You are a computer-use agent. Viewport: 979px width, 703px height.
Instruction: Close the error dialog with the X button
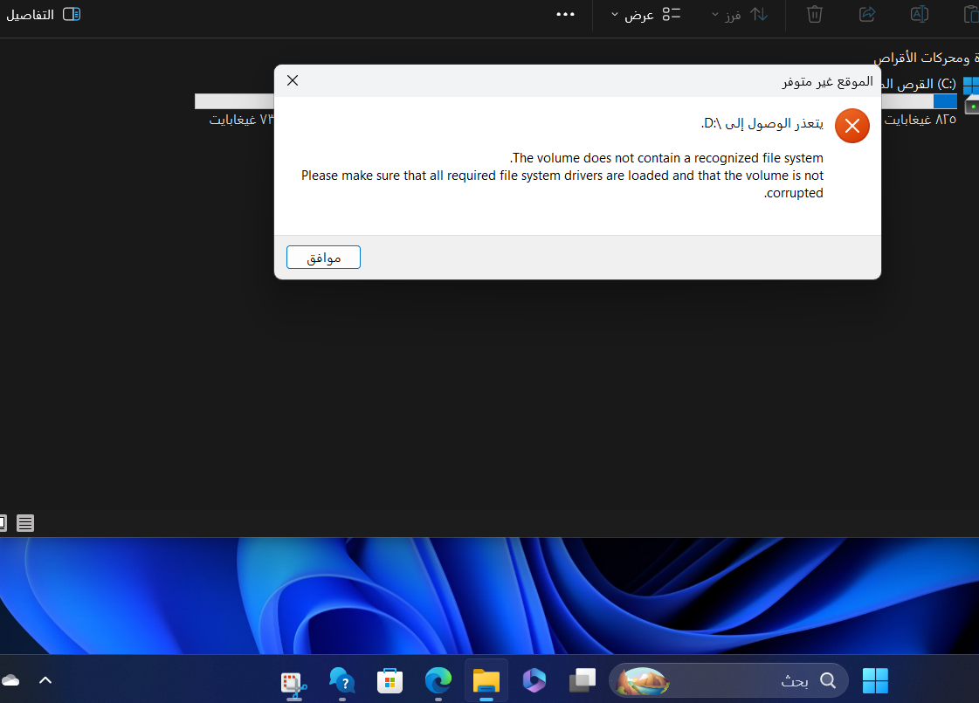293,80
